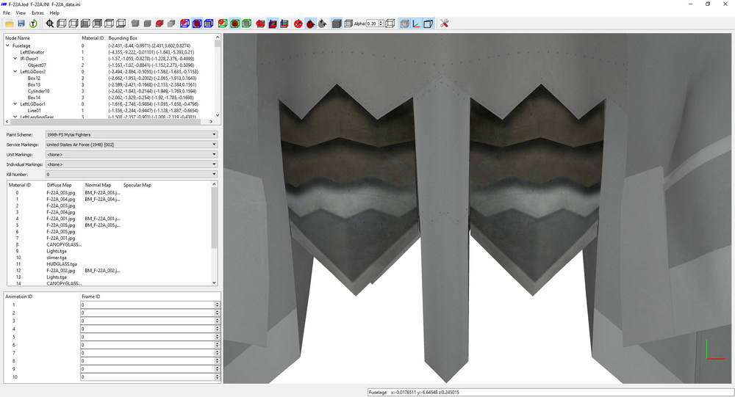Click the semi-transparent gray cube icon before Alpha
Viewport: 735px width, 397px height.
pyautogui.click(x=348, y=23)
